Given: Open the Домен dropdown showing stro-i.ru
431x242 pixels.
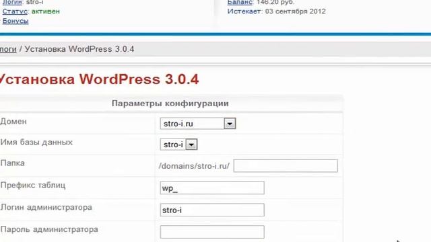Looking at the screenshot, I should click(x=198, y=124).
